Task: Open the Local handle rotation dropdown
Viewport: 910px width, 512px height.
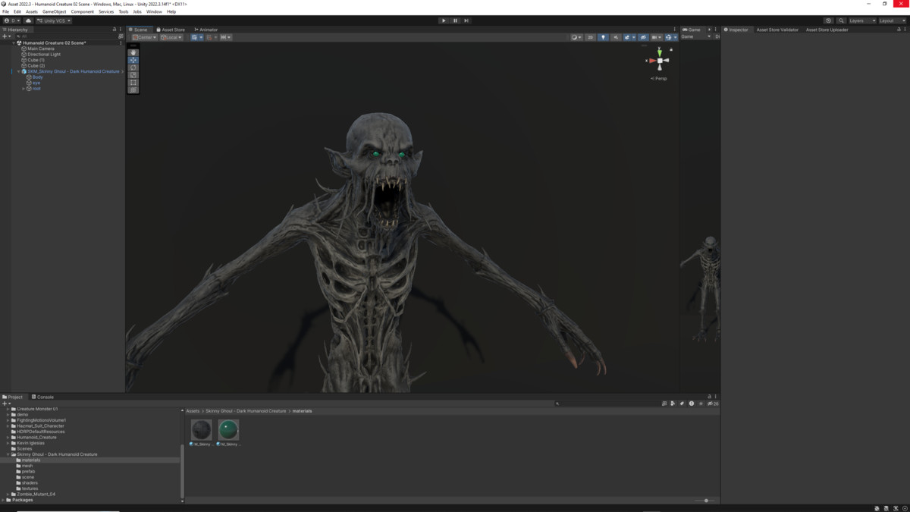Action: click(171, 37)
